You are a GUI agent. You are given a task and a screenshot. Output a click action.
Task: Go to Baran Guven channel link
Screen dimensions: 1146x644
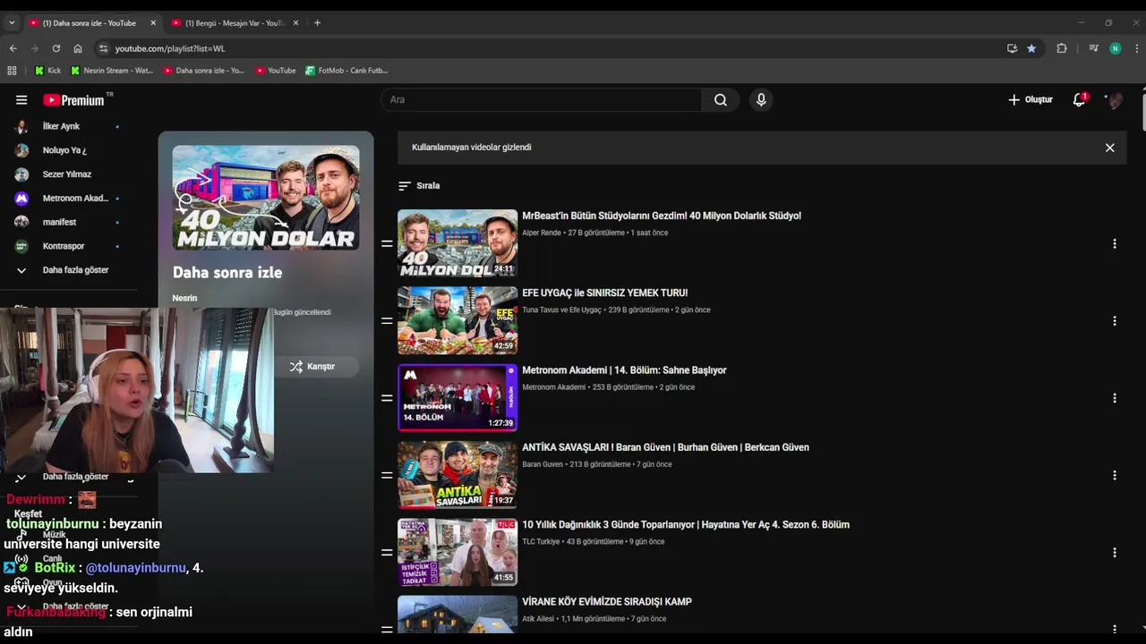coord(543,464)
